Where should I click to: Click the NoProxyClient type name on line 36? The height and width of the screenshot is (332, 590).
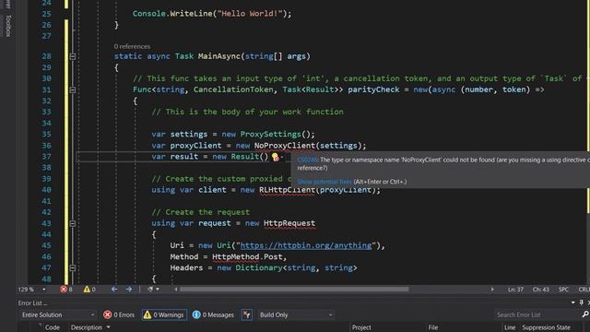tap(285, 146)
